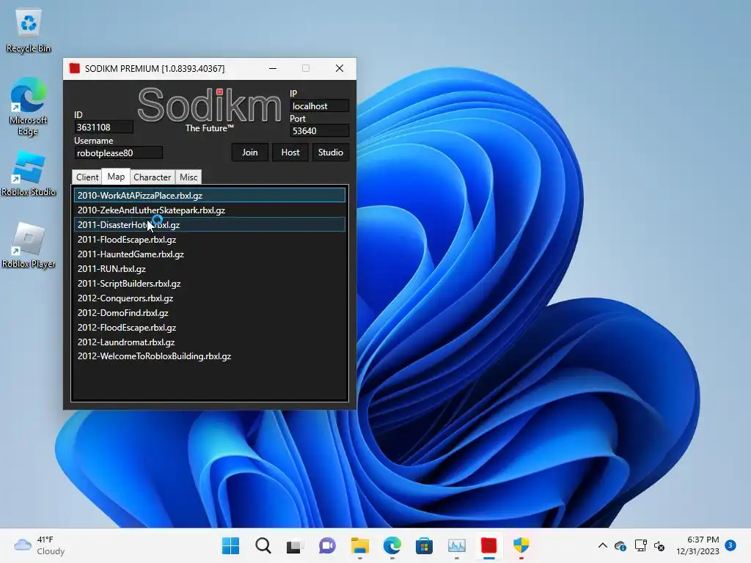Viewport: 751px width, 563px height.
Task: Click the red Sodikm title bar icon
Action: pyautogui.click(x=74, y=68)
